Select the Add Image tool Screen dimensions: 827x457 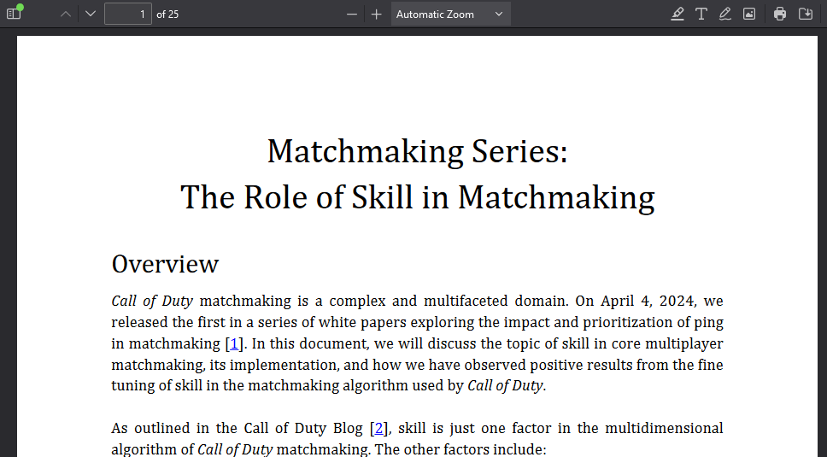[749, 14]
